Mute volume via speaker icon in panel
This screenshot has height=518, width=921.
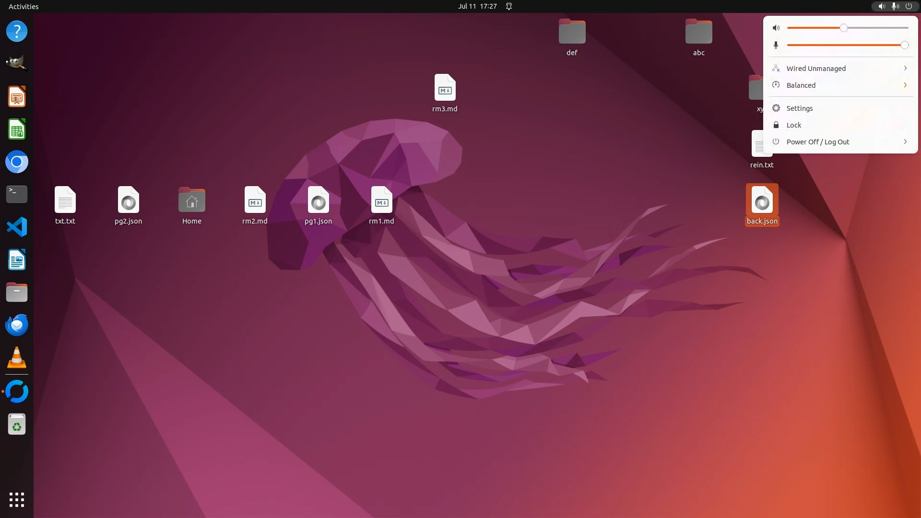(x=776, y=28)
